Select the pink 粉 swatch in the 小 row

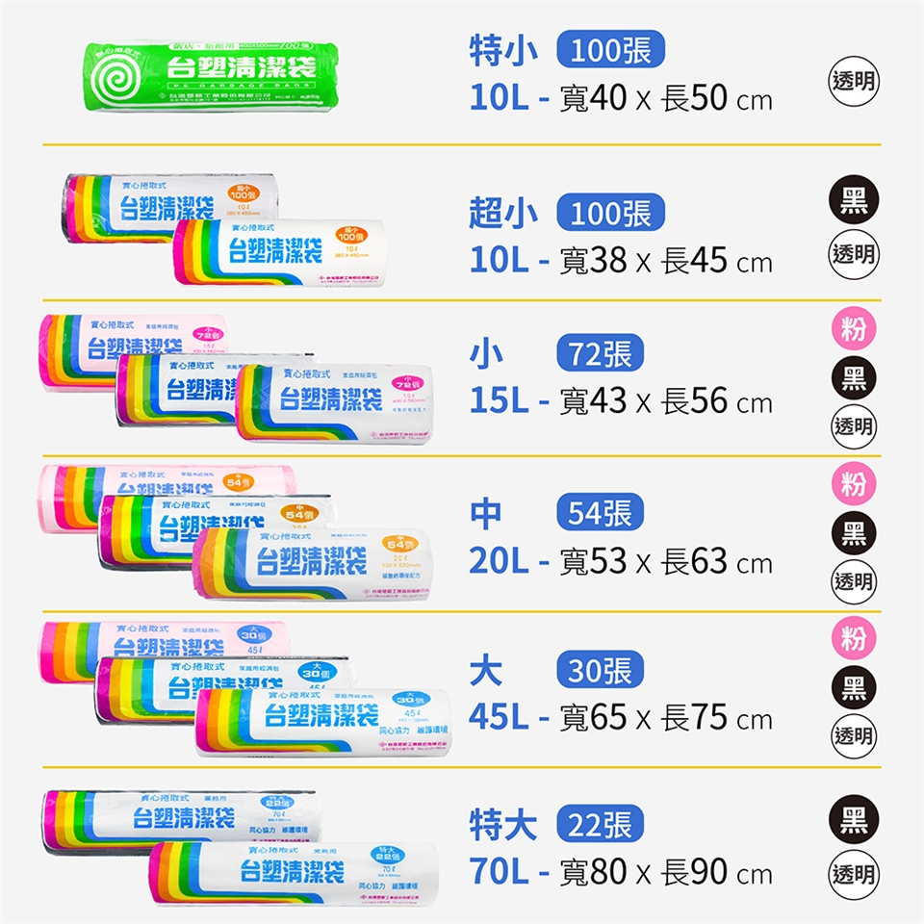click(853, 329)
